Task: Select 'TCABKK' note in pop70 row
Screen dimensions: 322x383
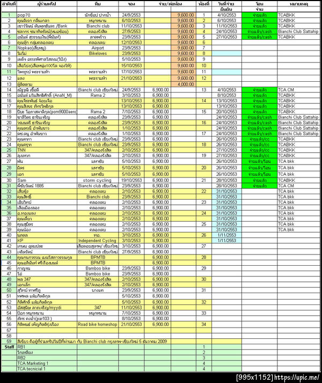Action: point(298,15)
